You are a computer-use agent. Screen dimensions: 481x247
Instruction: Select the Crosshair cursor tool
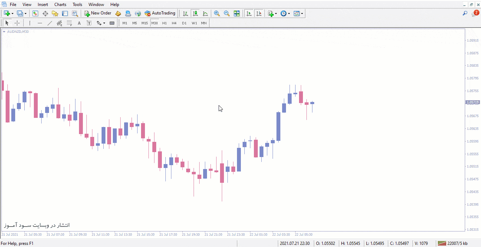17,23
